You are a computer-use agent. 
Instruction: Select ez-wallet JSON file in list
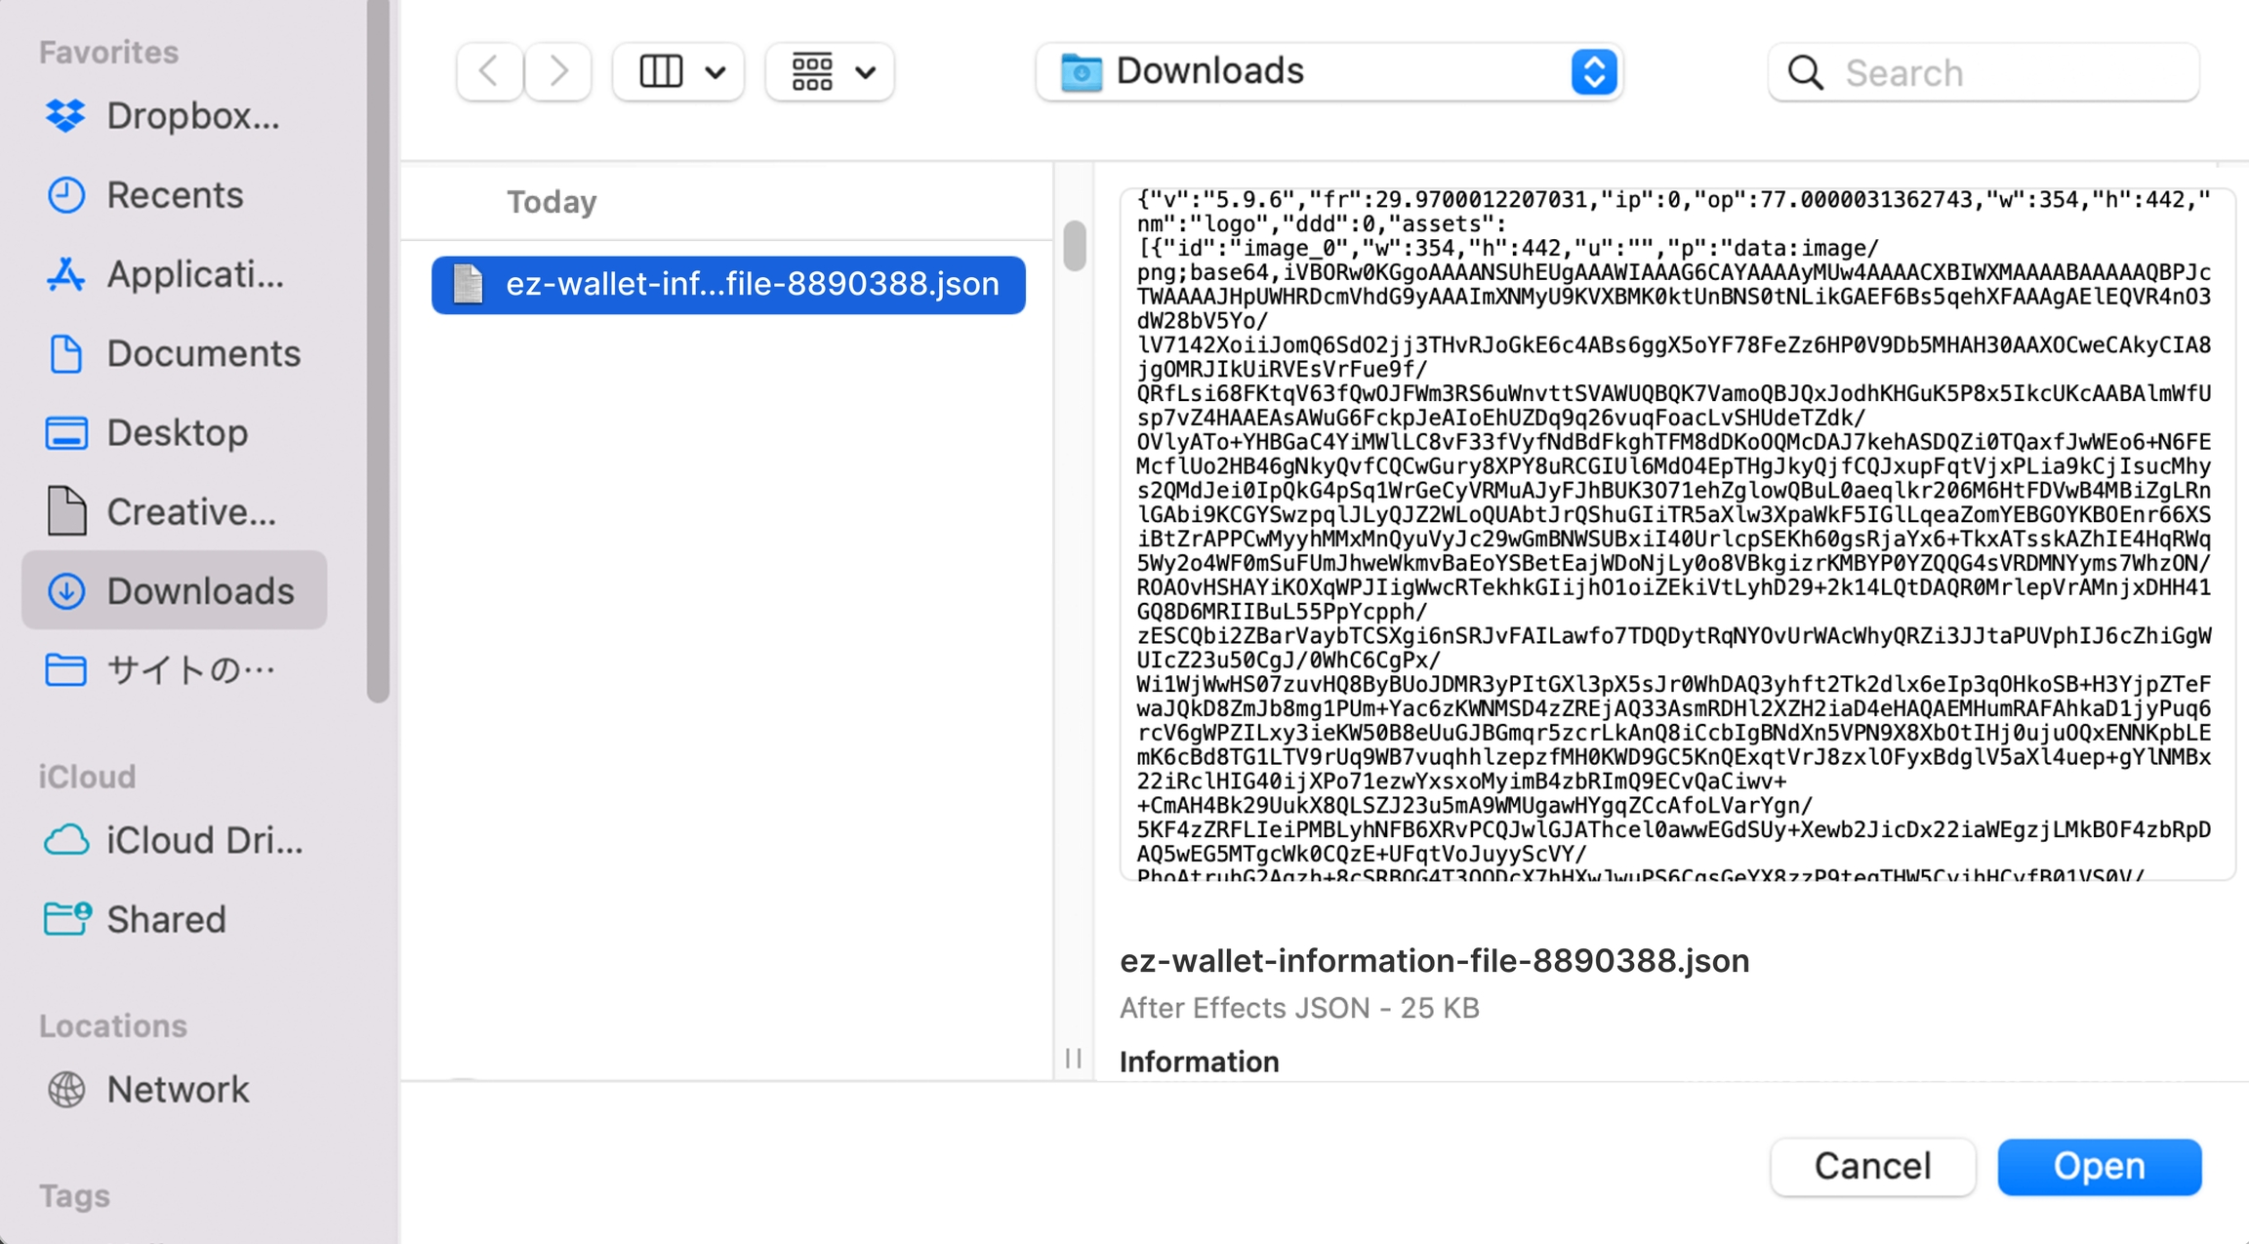pos(728,285)
